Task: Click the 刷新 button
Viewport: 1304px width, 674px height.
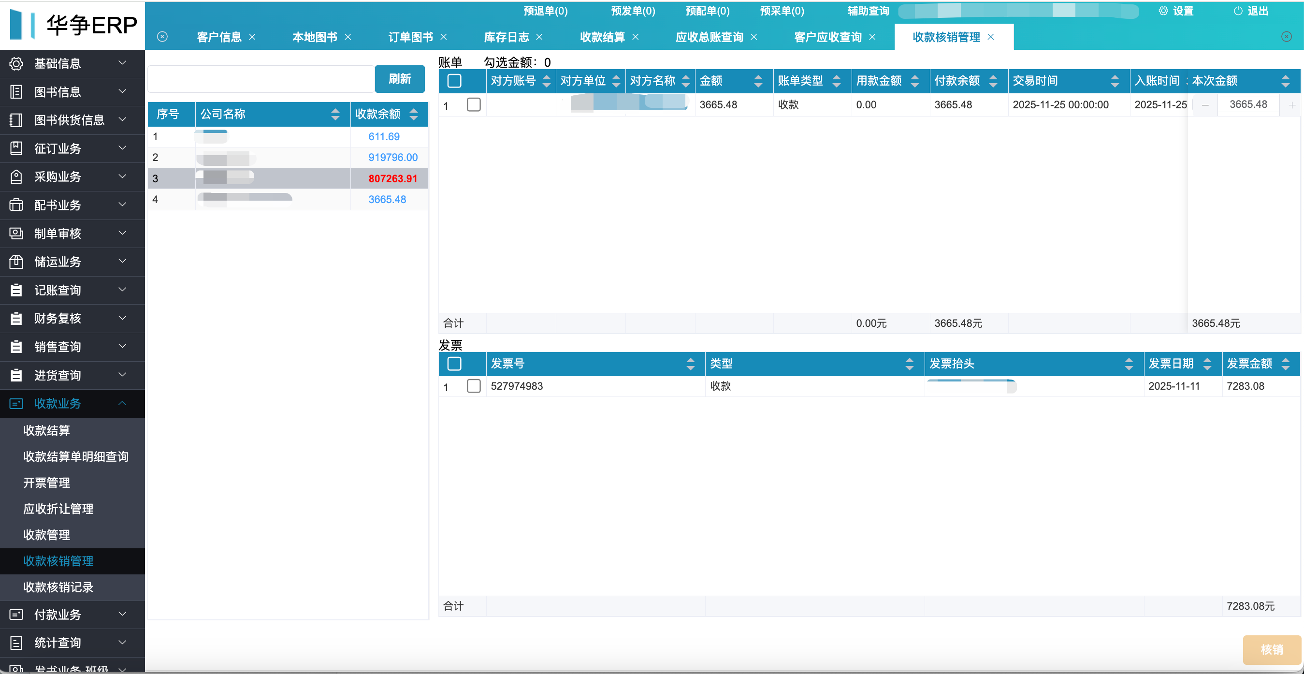Action: pos(400,79)
